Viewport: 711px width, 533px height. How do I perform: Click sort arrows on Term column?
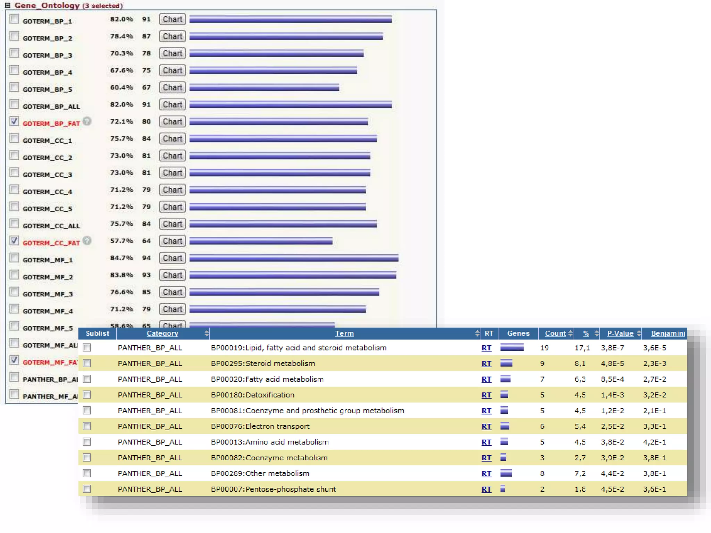click(x=477, y=333)
